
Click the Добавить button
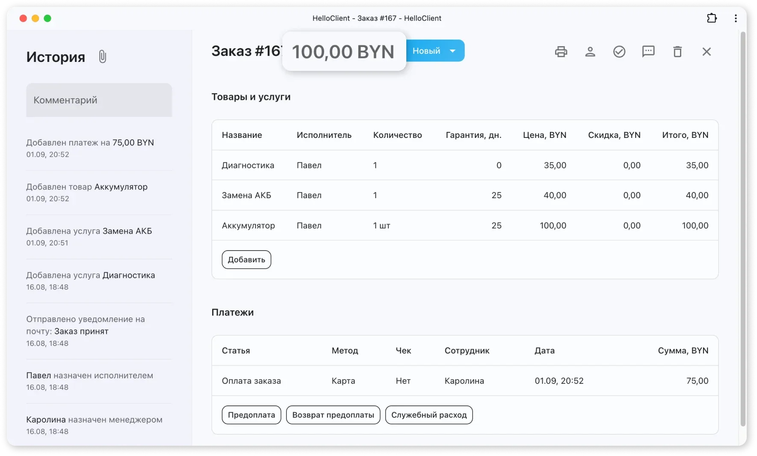pyautogui.click(x=246, y=260)
